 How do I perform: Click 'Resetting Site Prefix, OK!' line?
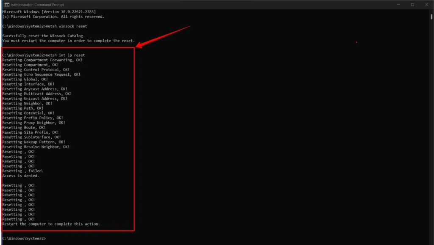pyautogui.click(x=31, y=132)
